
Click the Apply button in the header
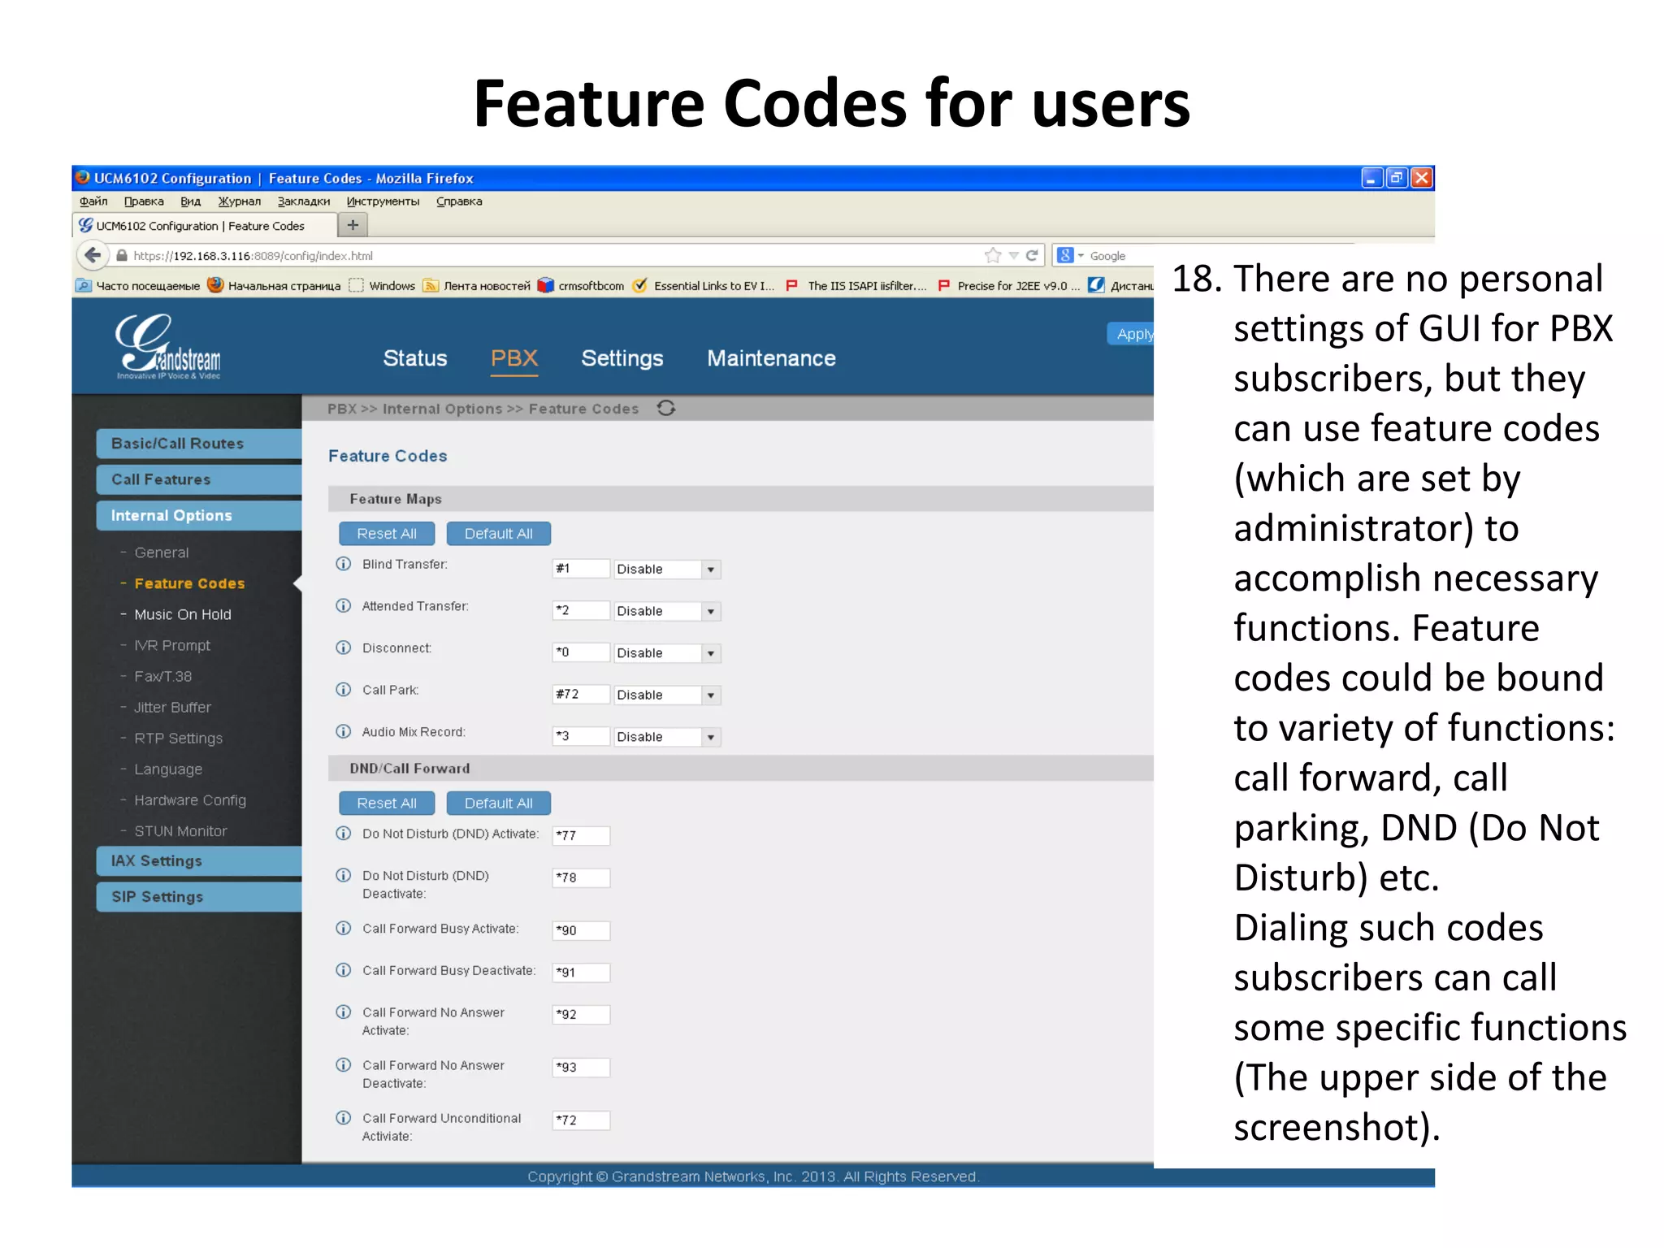[1132, 334]
